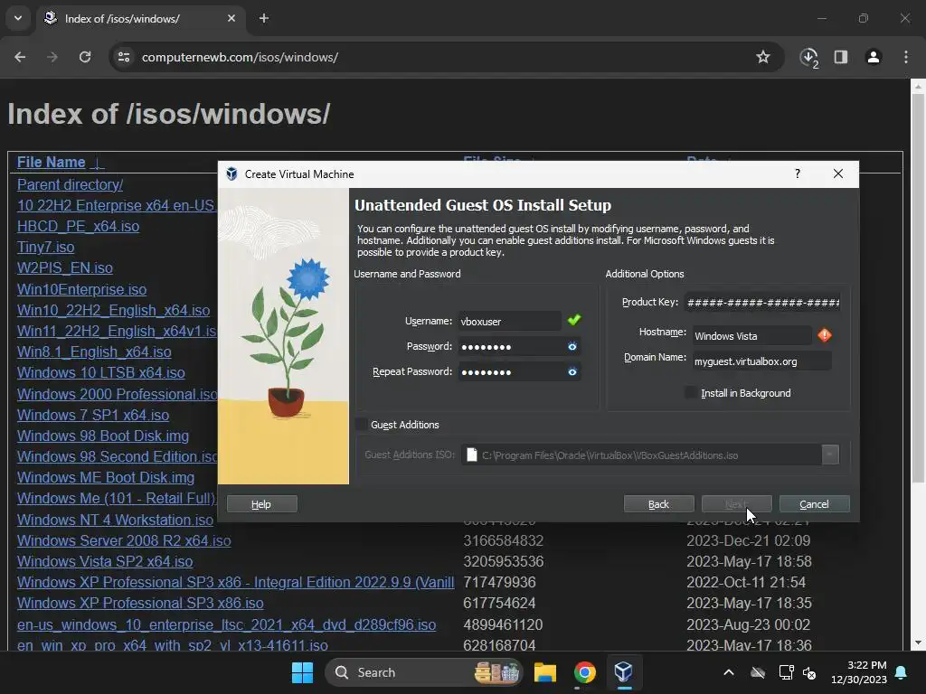Open Windows XP Professional SP3 x86.iso link
The image size is (926, 694).
point(140,603)
